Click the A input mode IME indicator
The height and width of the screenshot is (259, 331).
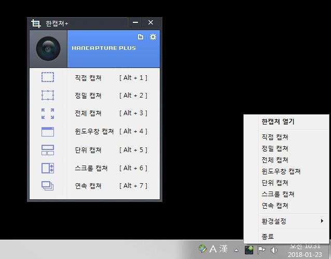tap(213, 249)
